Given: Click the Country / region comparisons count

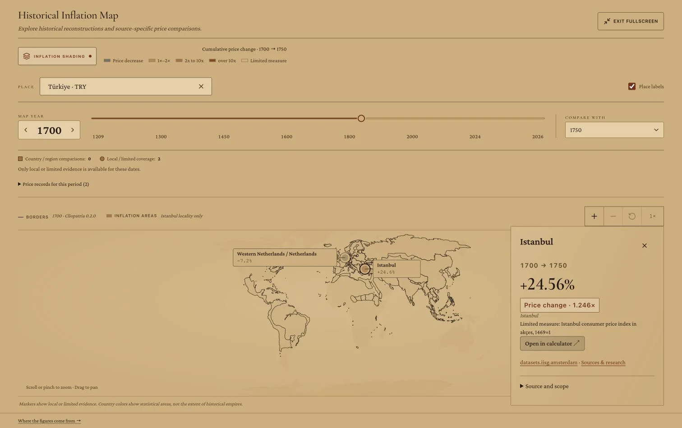Looking at the screenshot, I should tap(89, 159).
